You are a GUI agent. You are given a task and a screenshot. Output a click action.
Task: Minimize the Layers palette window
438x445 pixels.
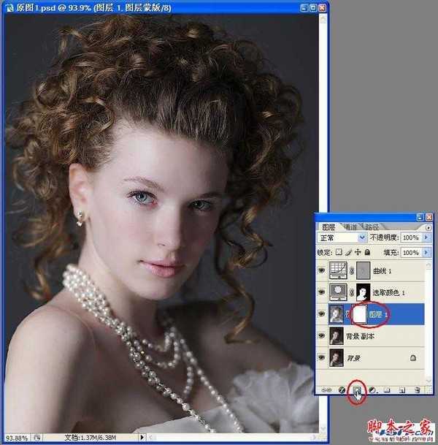pyautogui.click(x=420, y=217)
